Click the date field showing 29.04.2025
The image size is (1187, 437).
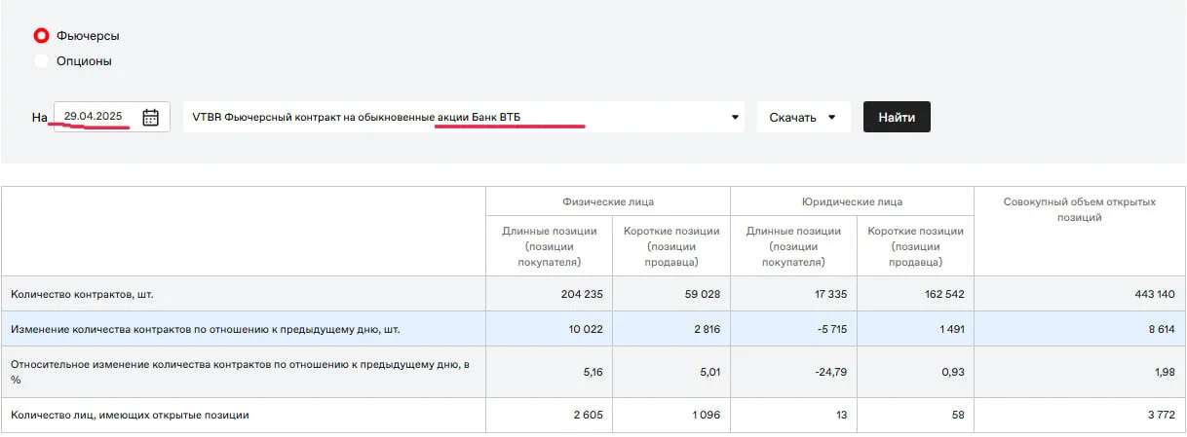point(111,117)
